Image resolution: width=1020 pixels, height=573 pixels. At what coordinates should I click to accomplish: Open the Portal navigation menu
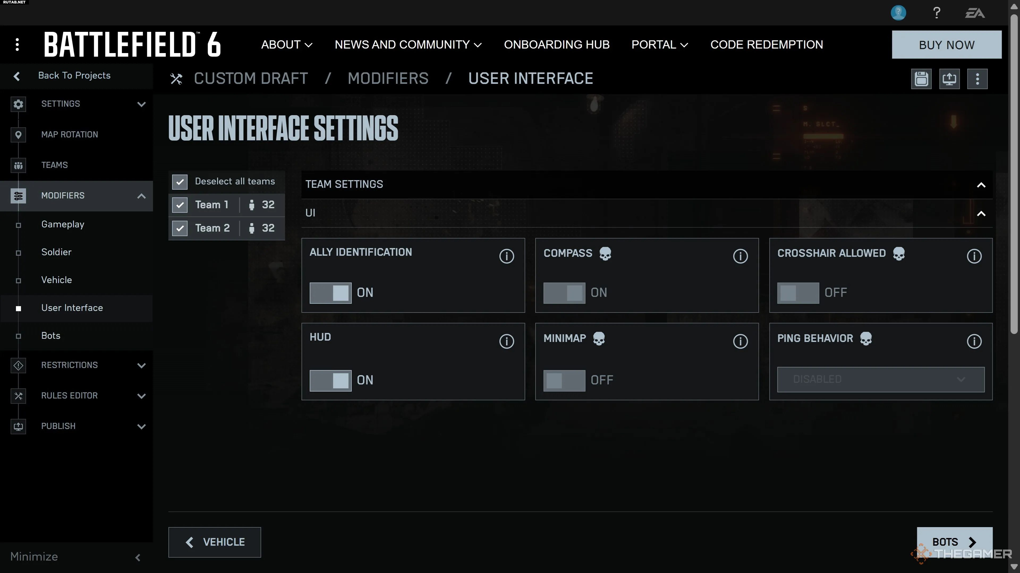click(x=659, y=45)
